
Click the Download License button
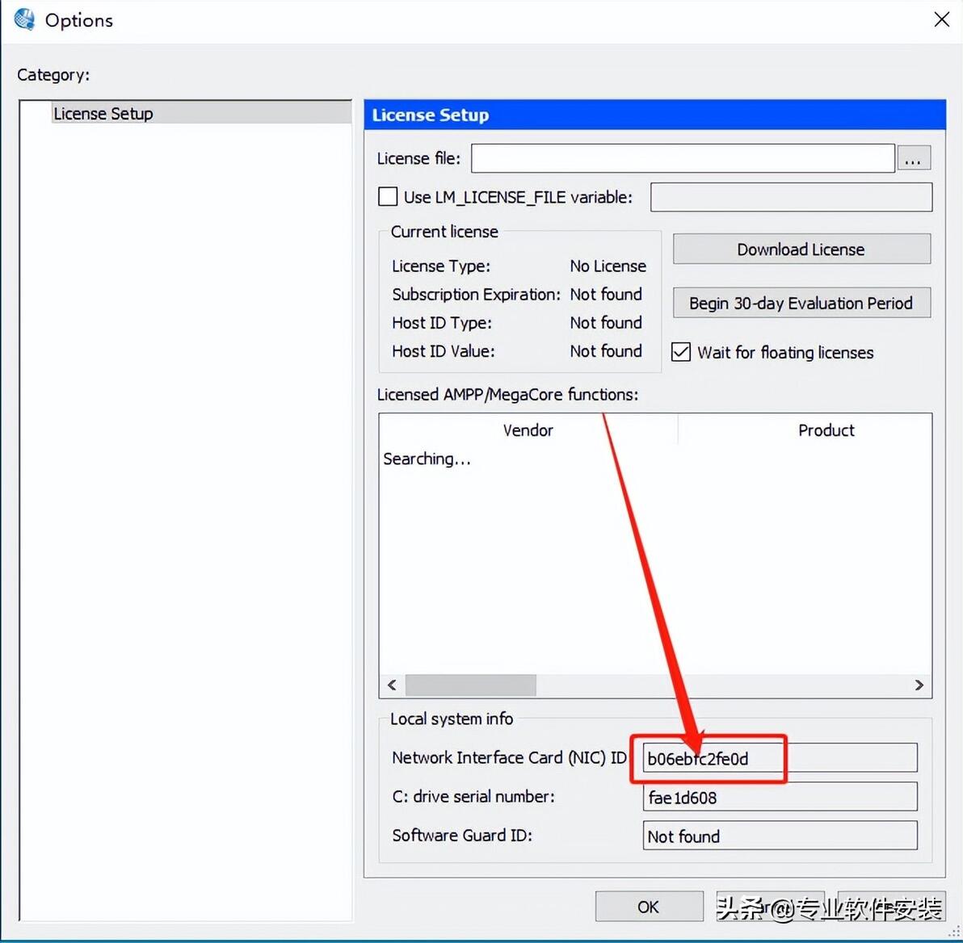801,249
